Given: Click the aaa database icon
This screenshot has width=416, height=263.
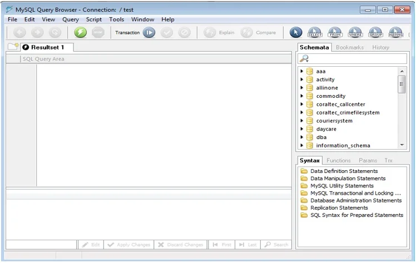Looking at the screenshot, I should (x=309, y=71).
